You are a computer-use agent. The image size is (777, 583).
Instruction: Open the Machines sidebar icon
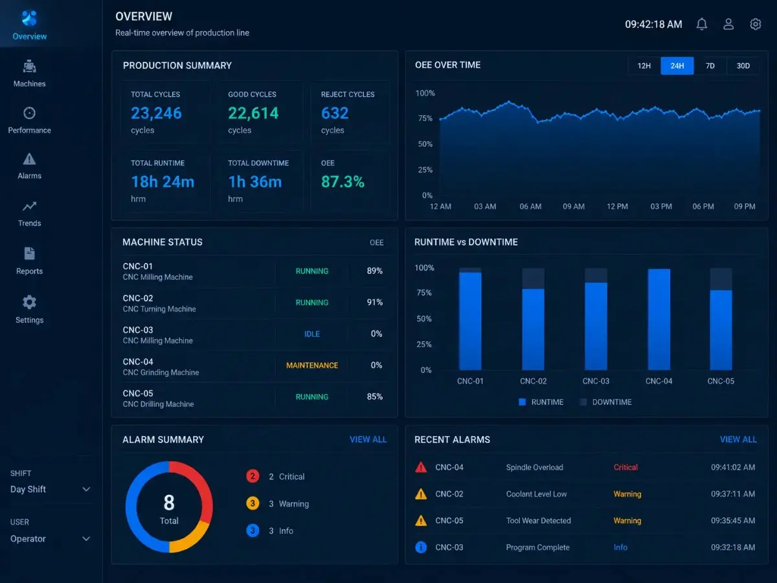coord(29,66)
